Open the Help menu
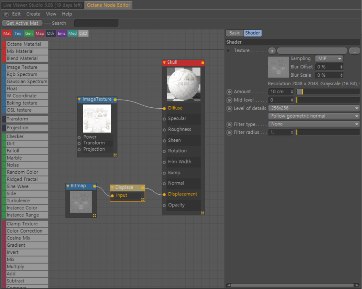Screen dimensions: 362x289 click(x=67, y=14)
